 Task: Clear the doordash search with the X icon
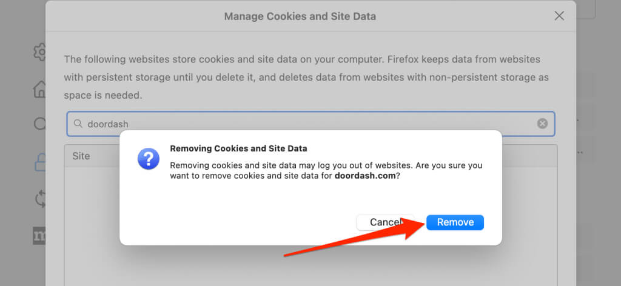[542, 124]
